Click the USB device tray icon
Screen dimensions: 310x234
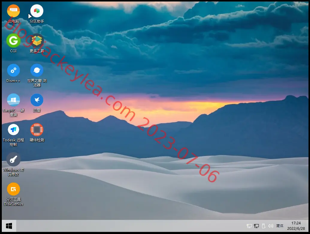(263, 226)
